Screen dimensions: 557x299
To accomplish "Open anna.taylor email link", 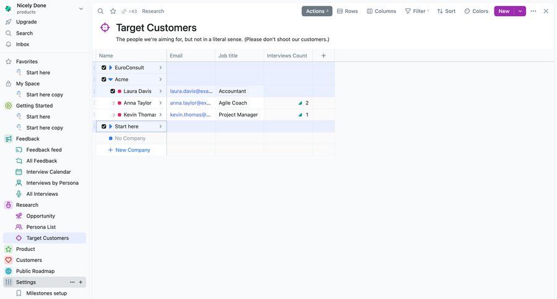I will point(190,103).
